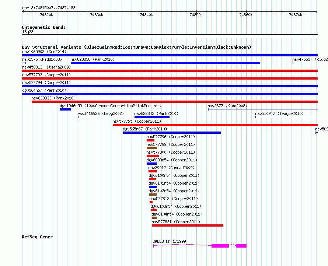Select dgv6102n54 (Cooper2011) label
The image size is (328, 266).
pos(174,191)
